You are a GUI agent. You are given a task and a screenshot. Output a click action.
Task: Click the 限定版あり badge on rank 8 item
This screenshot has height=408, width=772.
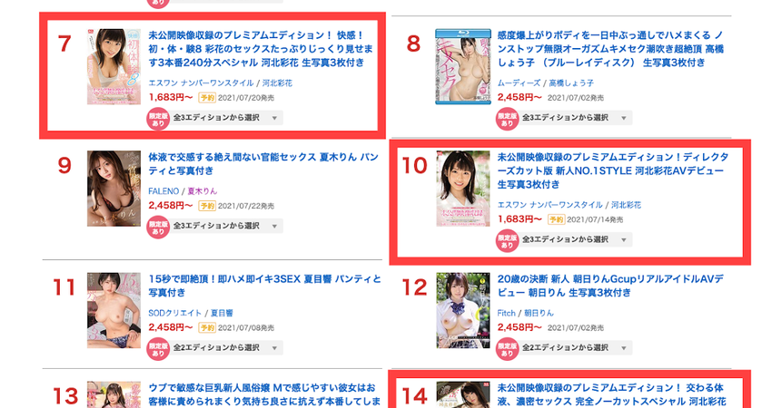[x=507, y=120]
